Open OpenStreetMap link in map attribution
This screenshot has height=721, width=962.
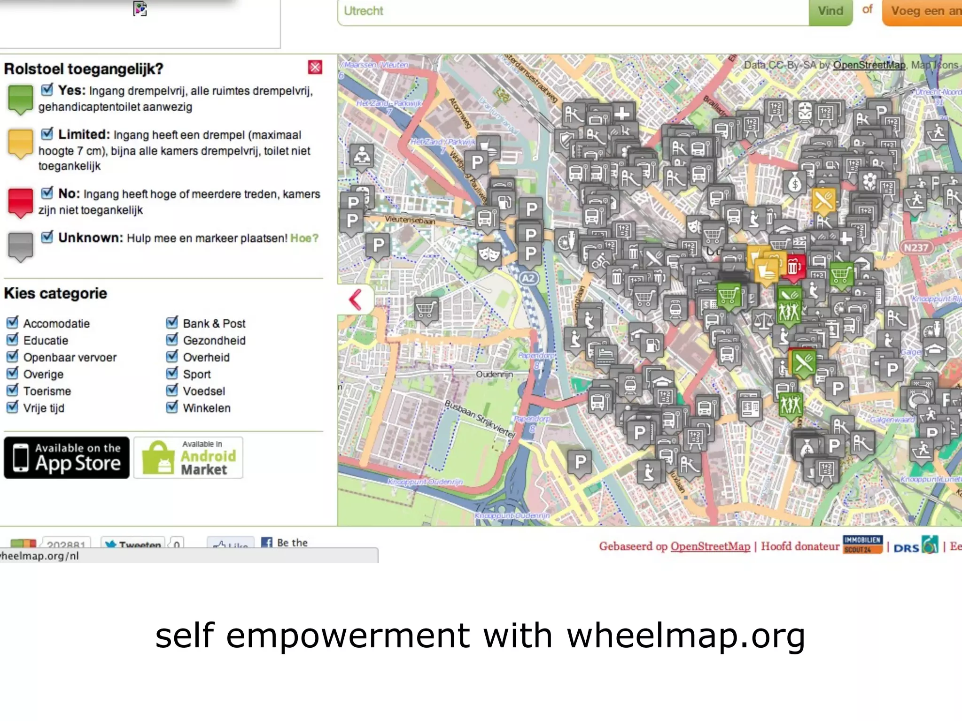[x=869, y=65]
